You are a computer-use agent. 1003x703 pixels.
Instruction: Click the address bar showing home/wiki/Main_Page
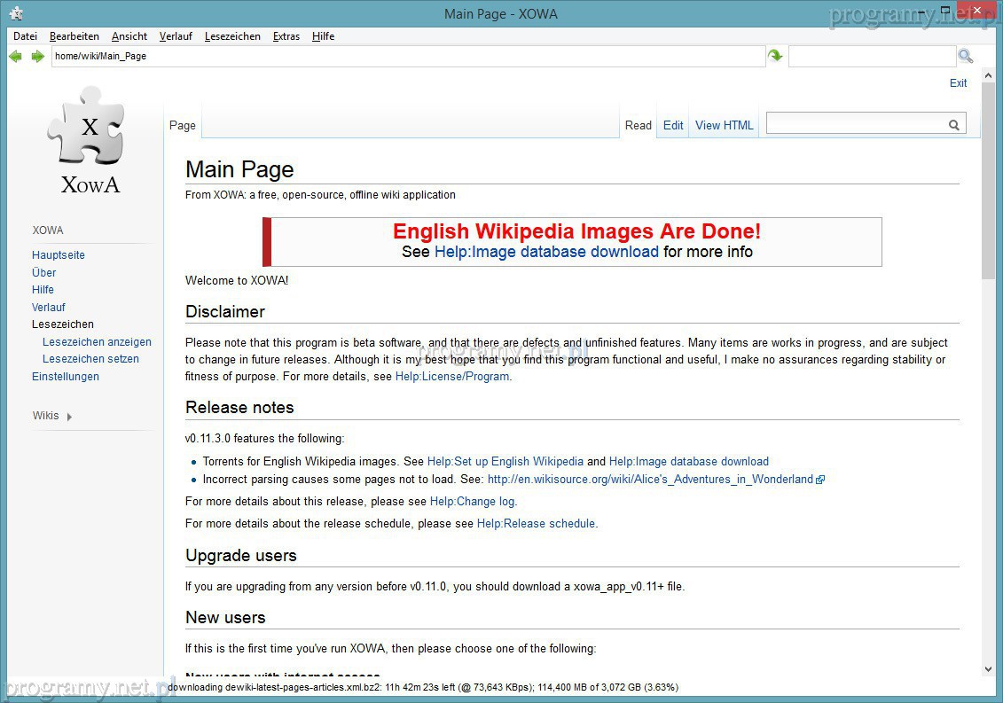click(x=408, y=56)
